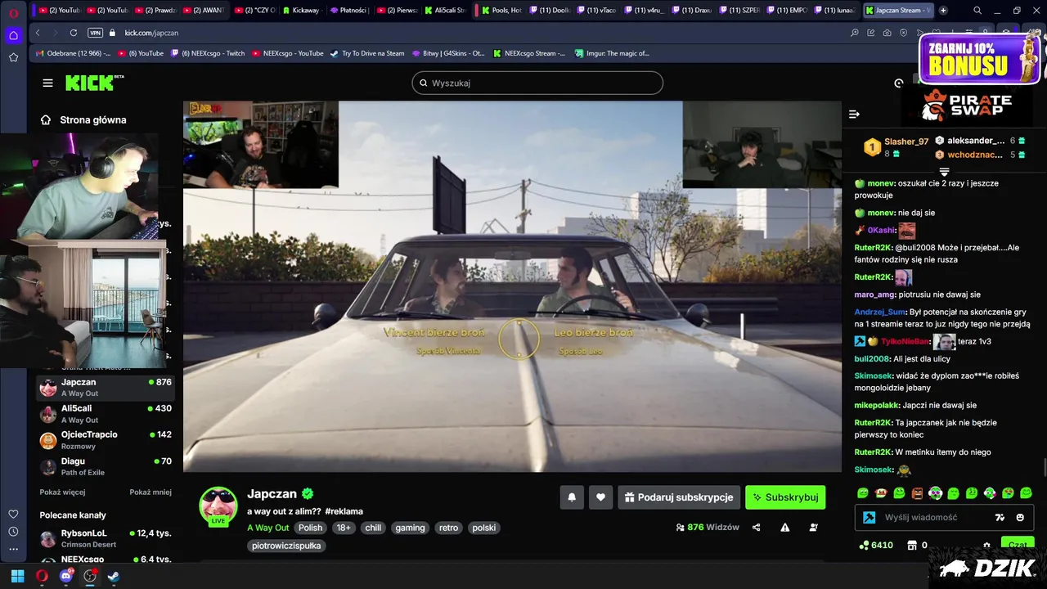Switch to Ali5cali Stream browser tab

pyautogui.click(x=444, y=10)
